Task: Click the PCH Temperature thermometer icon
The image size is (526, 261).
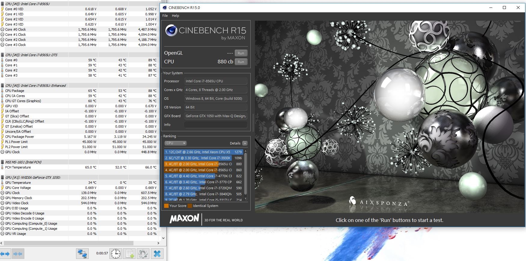Action: click(x=2, y=167)
